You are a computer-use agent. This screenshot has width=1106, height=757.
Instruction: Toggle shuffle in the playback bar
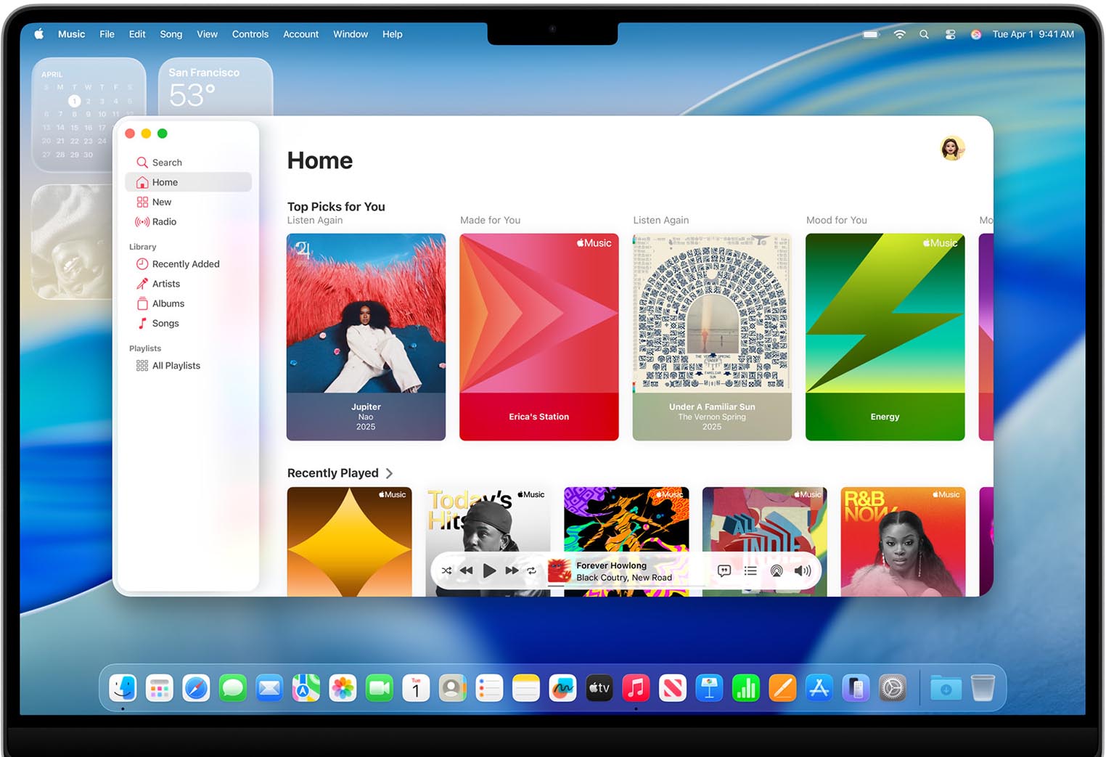[x=446, y=570]
